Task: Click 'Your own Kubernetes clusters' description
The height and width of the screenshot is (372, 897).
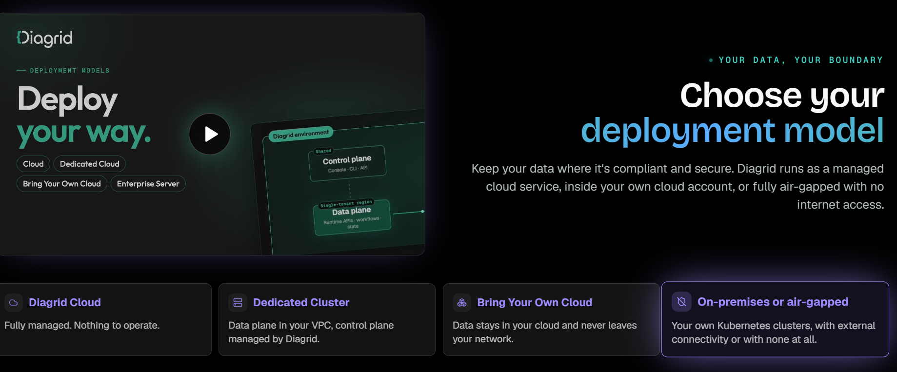Action: [774, 333]
